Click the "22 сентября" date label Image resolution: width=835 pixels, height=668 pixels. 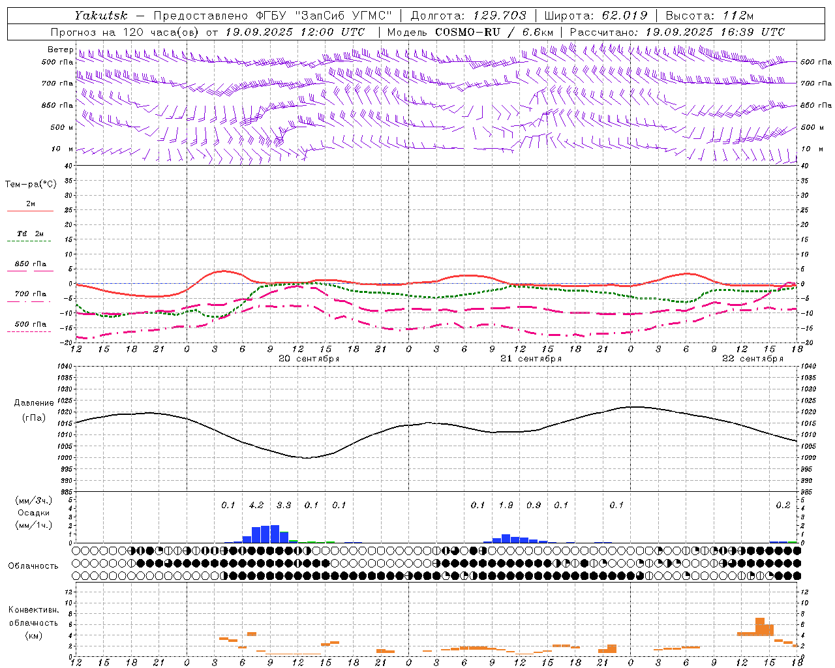point(753,359)
